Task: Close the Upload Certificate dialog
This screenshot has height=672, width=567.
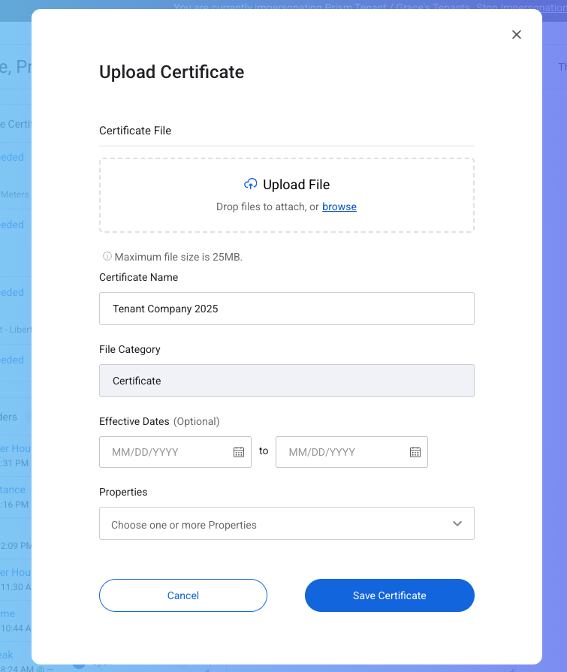Action: [x=517, y=35]
